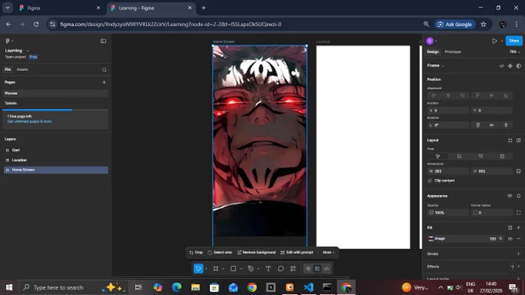Open present options dropdown beside play
Screen dimensions: 525x295
pos(502,41)
